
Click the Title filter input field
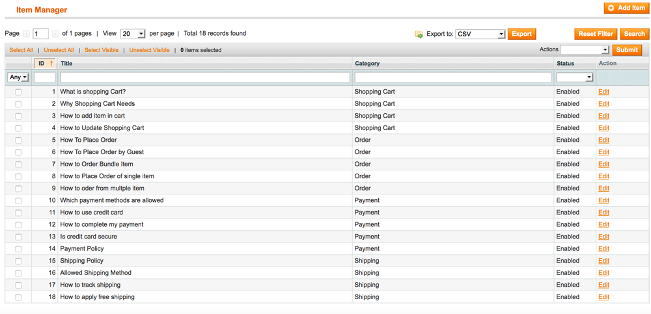pyautogui.click(x=205, y=77)
